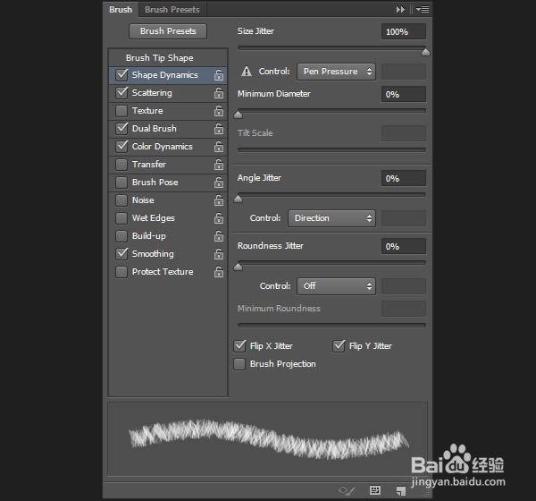The width and height of the screenshot is (536, 501).
Task: Toggle lock icon for Wet Edges
Action: [219, 218]
